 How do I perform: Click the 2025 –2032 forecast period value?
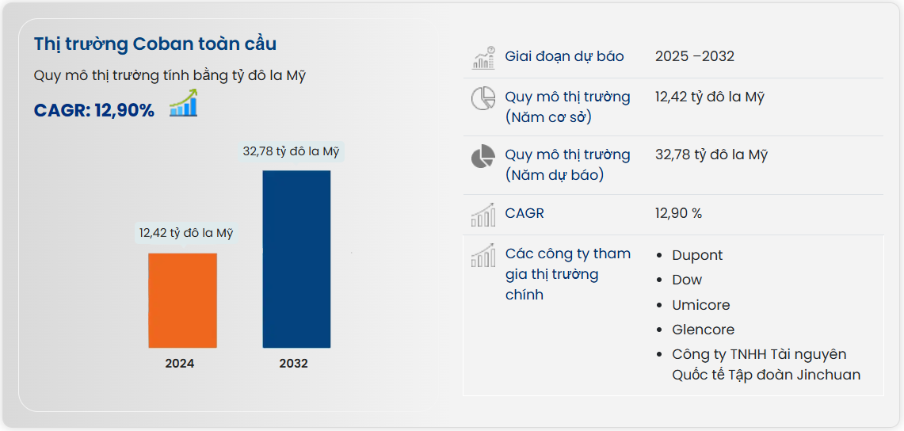695,56
